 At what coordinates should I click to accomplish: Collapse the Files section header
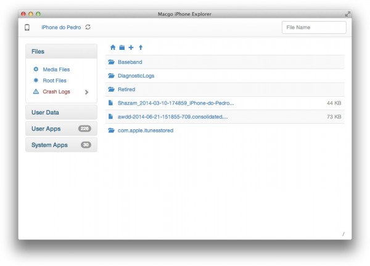[61, 51]
